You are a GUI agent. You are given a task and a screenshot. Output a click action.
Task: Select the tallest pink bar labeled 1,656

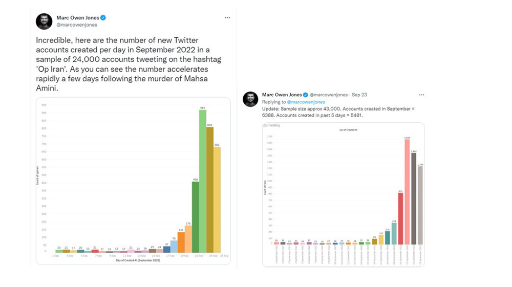tap(407, 192)
